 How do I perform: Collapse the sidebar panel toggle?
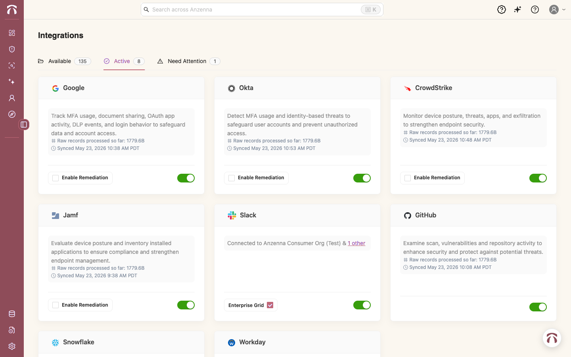24,125
